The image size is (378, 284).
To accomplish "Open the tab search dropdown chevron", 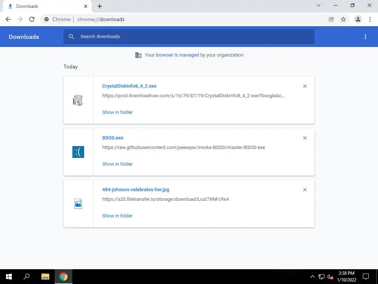I will point(319,5).
